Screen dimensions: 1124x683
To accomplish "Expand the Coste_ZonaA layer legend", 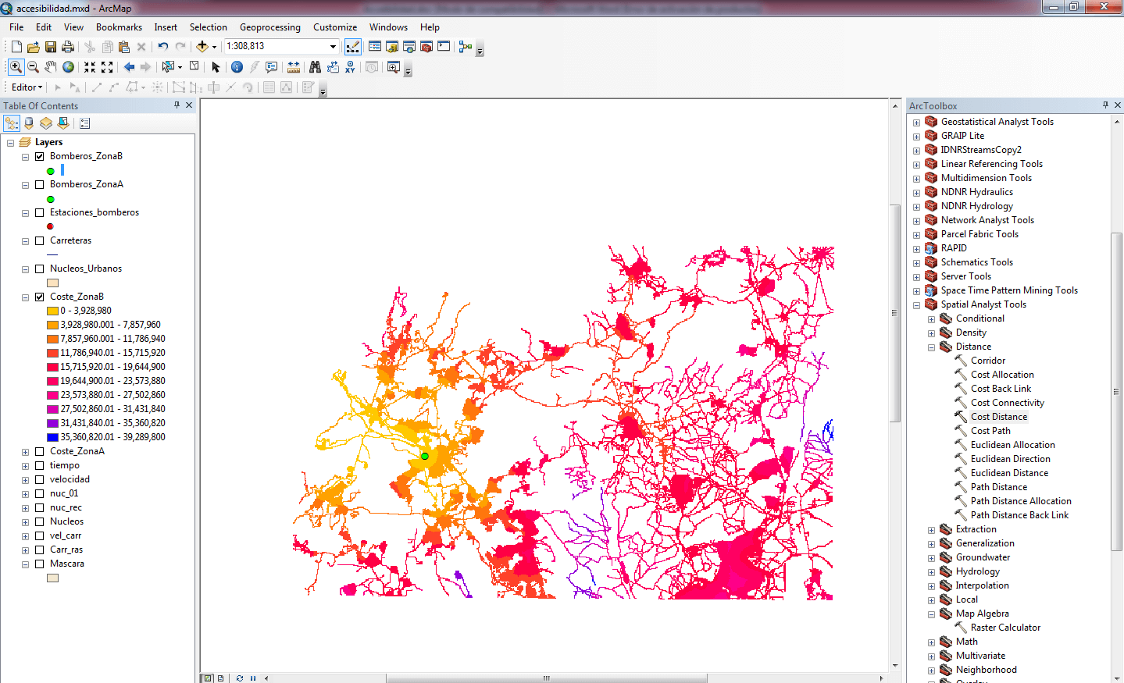I will tap(26, 452).
